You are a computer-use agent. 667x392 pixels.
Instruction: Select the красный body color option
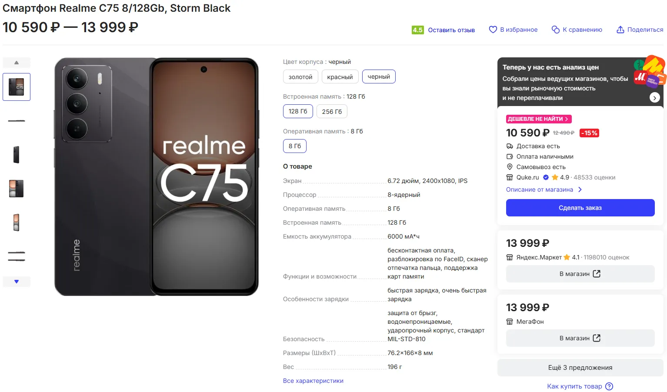click(x=340, y=77)
